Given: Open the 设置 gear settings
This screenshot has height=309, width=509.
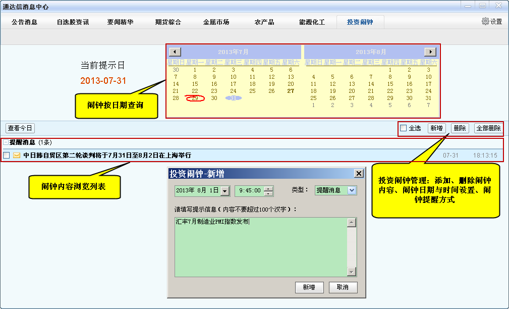Looking at the screenshot, I should pos(491,22).
